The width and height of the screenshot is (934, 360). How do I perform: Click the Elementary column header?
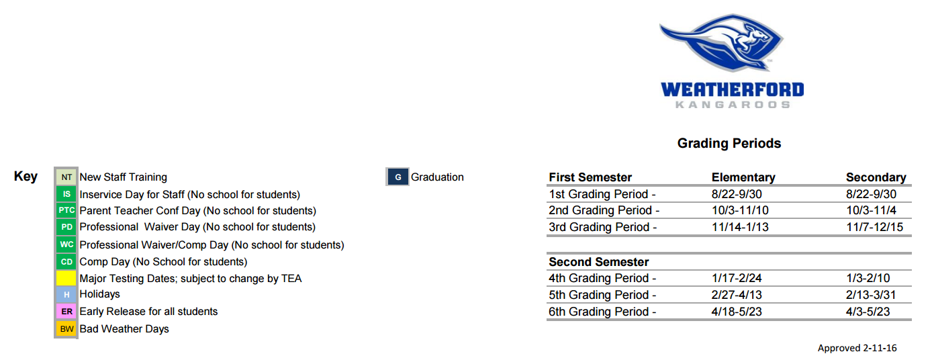point(743,177)
